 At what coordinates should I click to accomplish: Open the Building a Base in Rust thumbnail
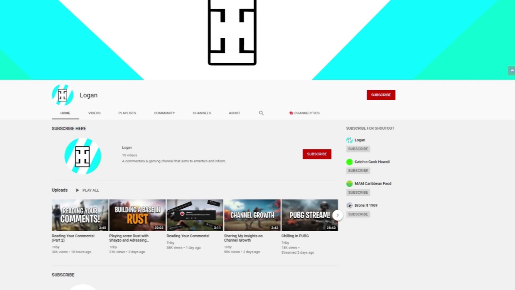137,215
